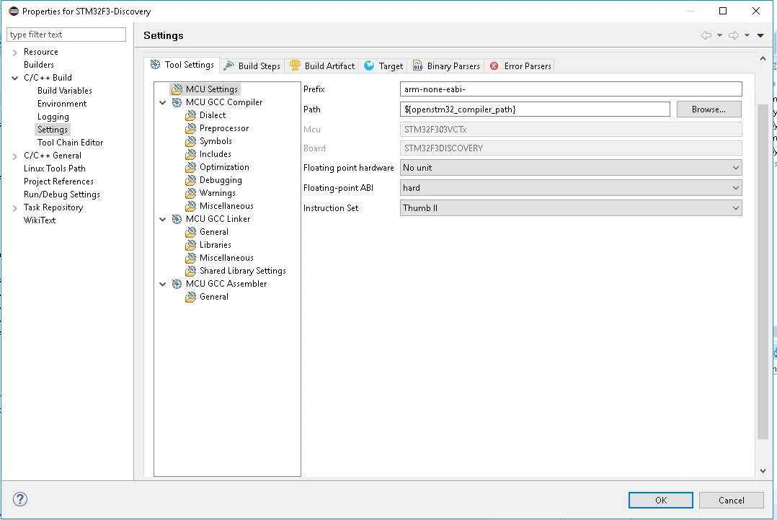Collapse the MCU GCC Compiler tree node

click(163, 102)
